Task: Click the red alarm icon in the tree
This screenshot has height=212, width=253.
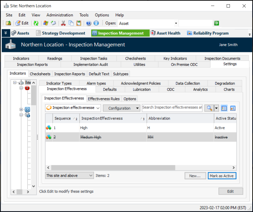Action: coord(27,88)
